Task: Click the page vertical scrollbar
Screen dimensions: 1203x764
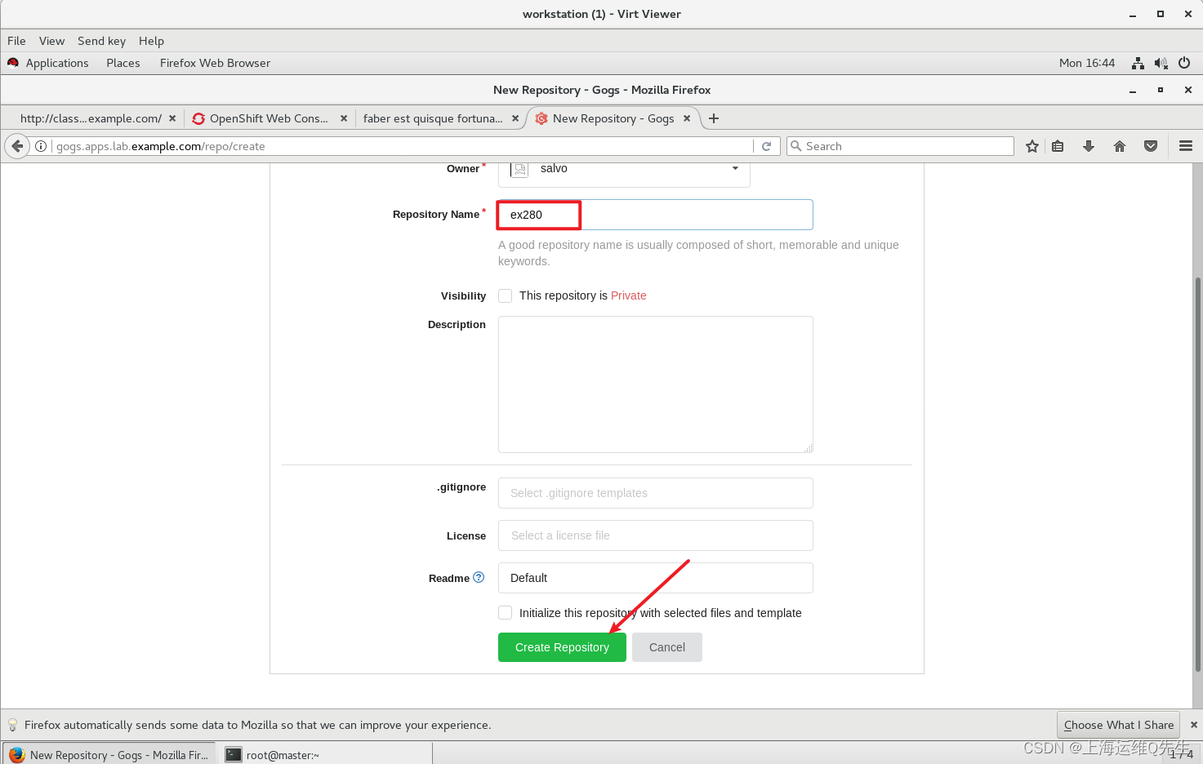Action: (1197, 473)
